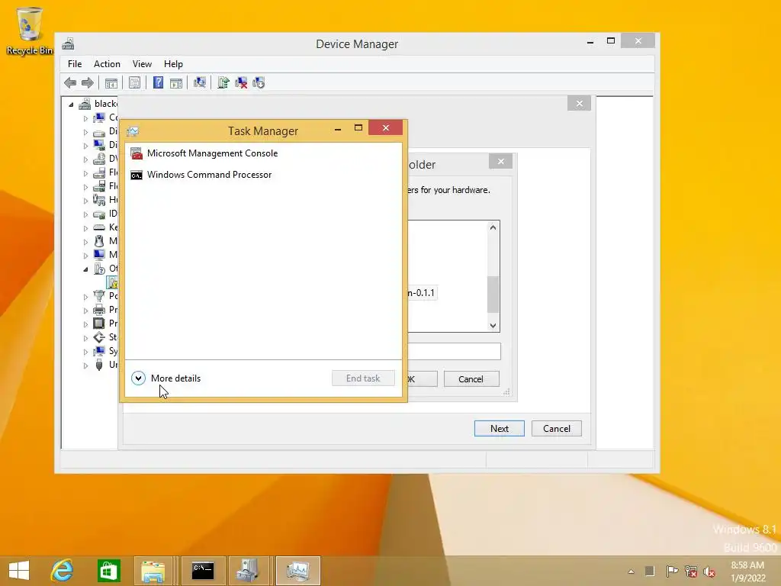781x586 pixels.
Task: Click the computer root node icon
Action: click(x=85, y=104)
